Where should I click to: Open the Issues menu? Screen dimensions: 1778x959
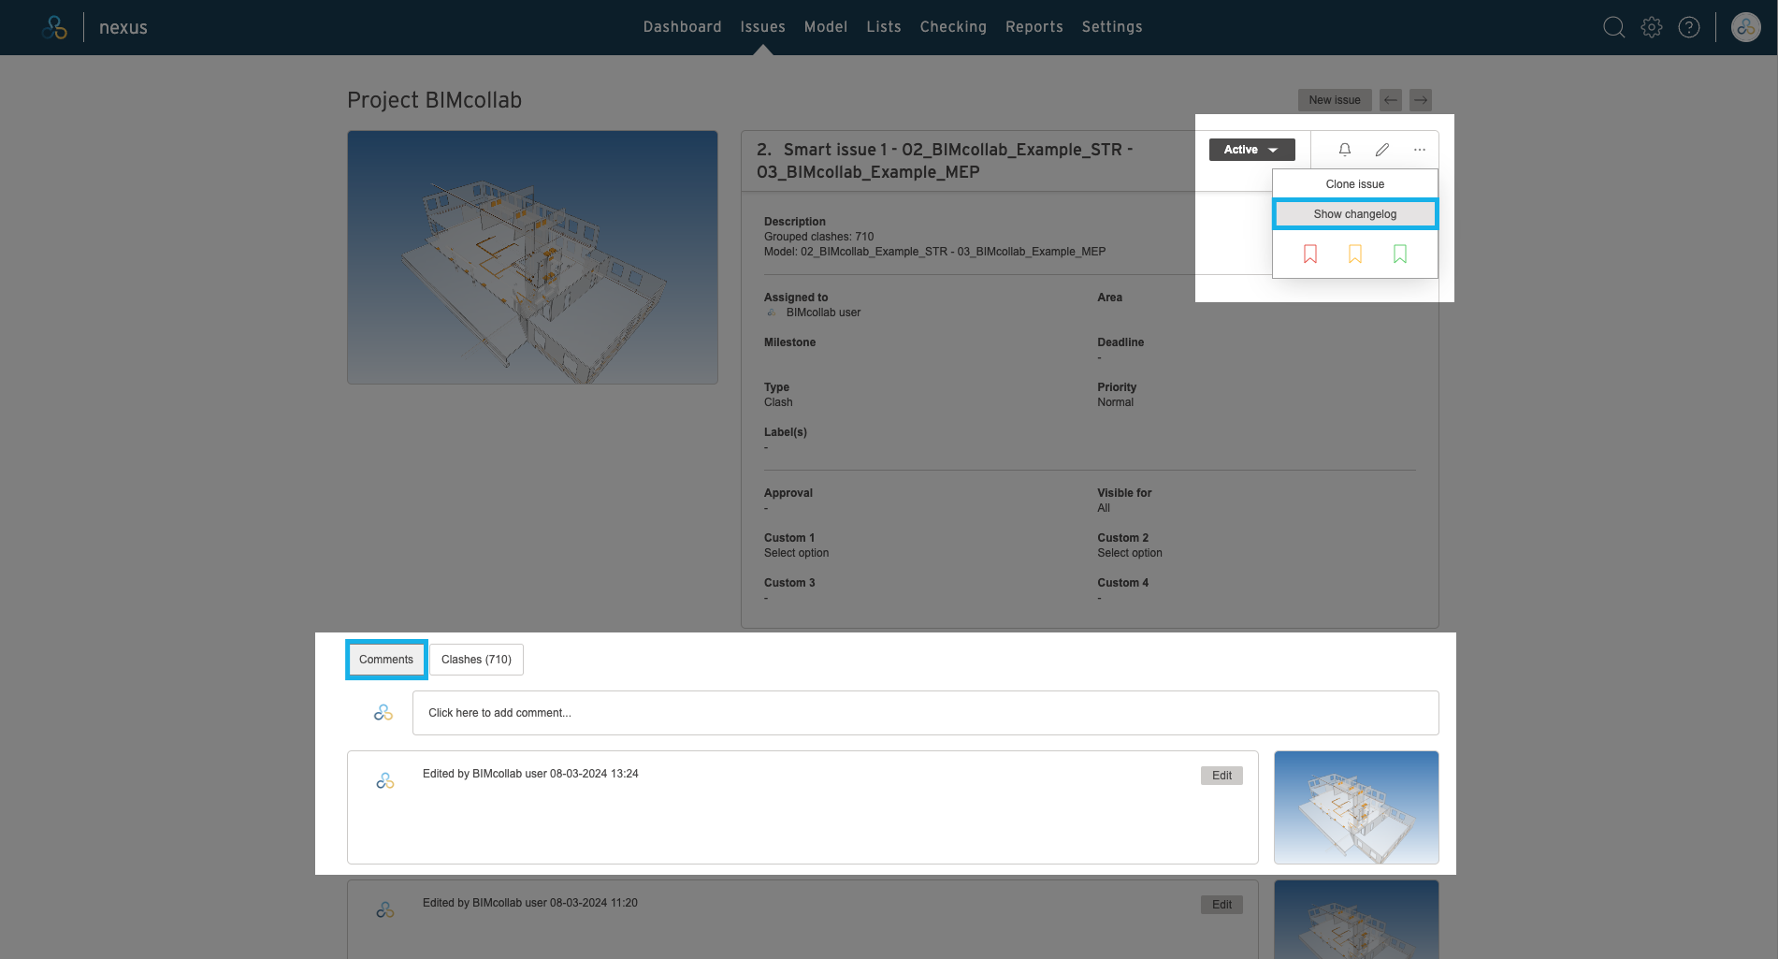[x=763, y=27]
